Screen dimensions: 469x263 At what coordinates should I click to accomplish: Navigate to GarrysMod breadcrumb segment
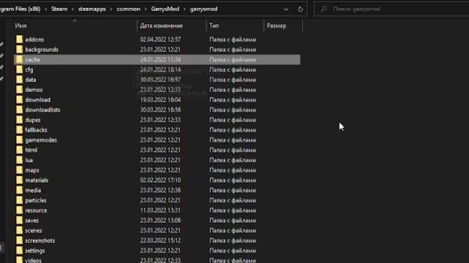(x=165, y=9)
